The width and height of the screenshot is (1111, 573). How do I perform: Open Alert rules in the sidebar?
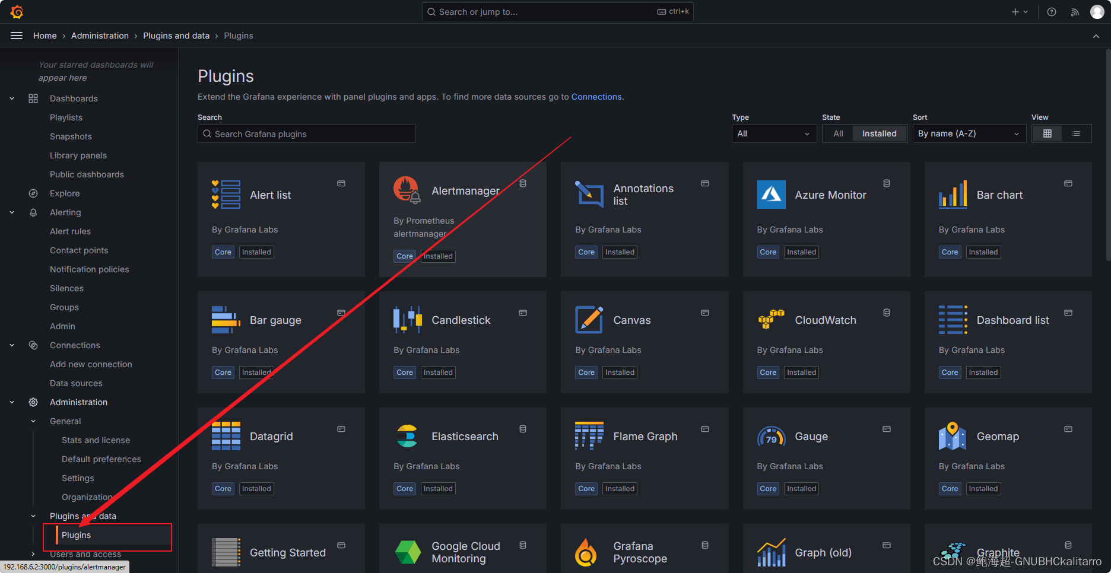coord(70,231)
